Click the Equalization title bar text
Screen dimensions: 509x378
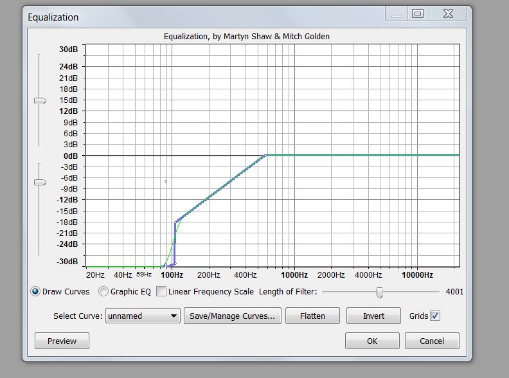53,17
